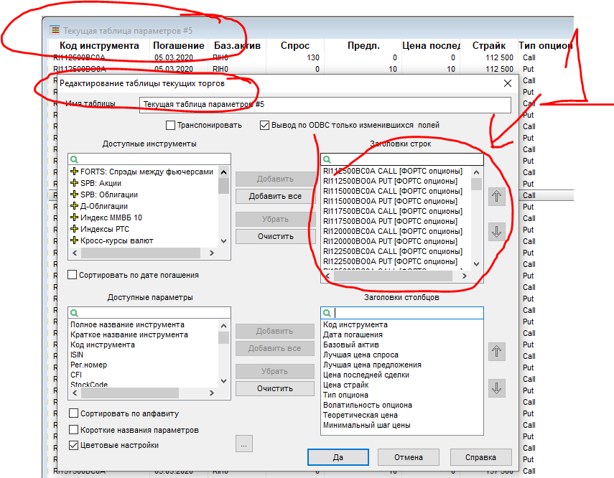Move selected row header up
The height and width of the screenshot is (478, 614).
(496, 196)
